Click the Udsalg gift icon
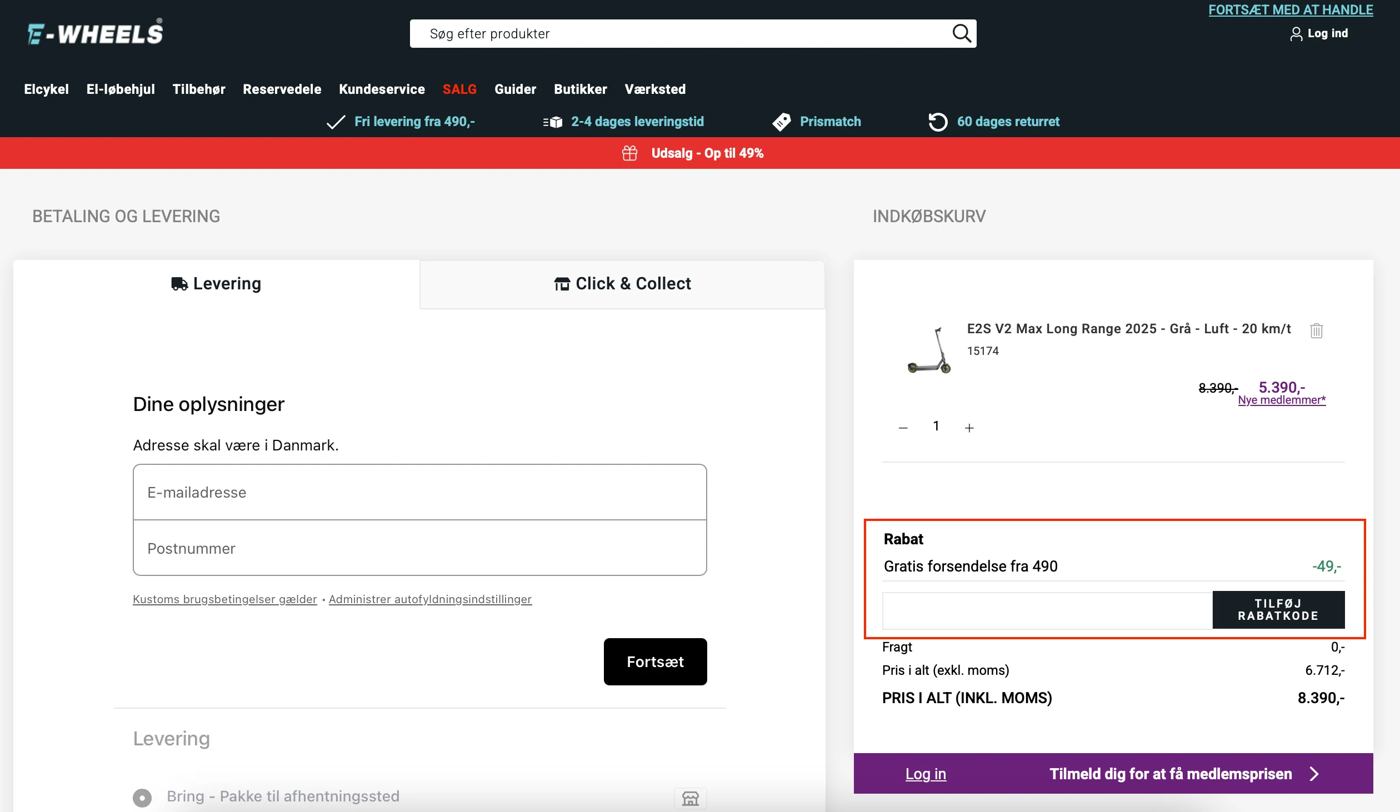Image resolution: width=1400 pixels, height=812 pixels. pos(629,153)
